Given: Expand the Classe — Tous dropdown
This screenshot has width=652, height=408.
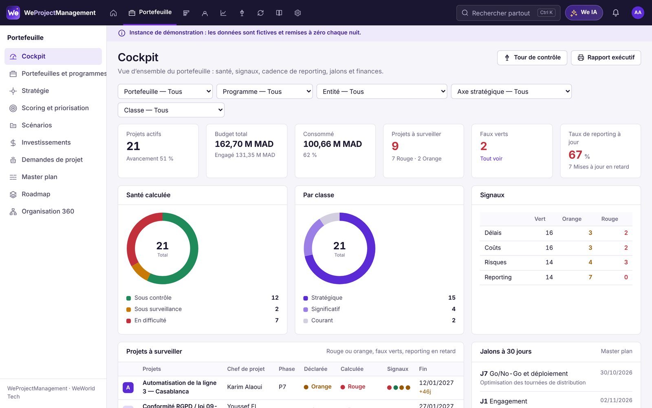Looking at the screenshot, I should (171, 110).
